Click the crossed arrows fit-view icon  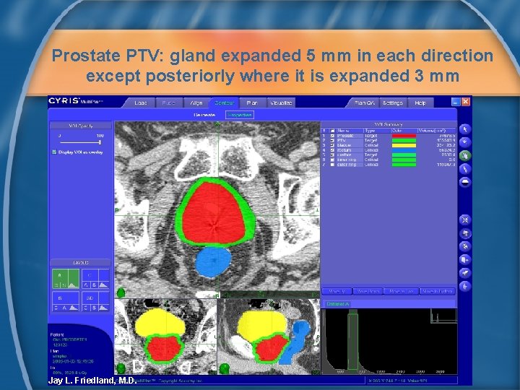(x=465, y=220)
